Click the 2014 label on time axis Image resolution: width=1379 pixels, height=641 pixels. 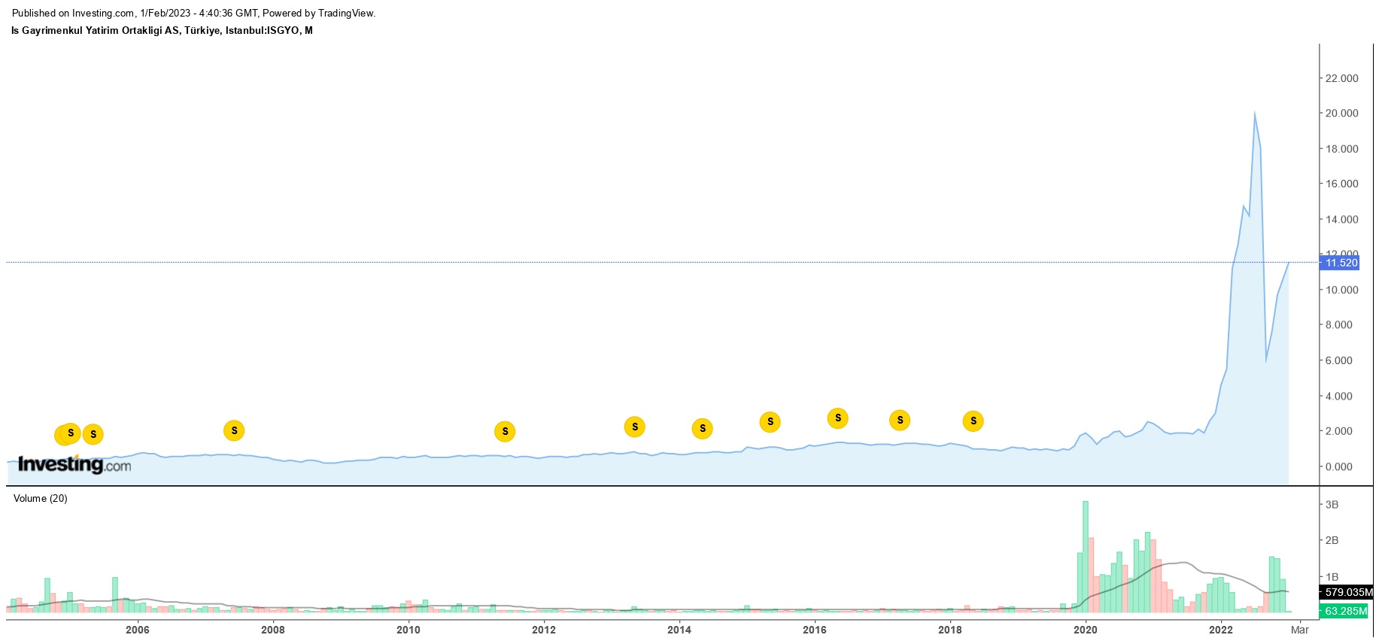[679, 630]
